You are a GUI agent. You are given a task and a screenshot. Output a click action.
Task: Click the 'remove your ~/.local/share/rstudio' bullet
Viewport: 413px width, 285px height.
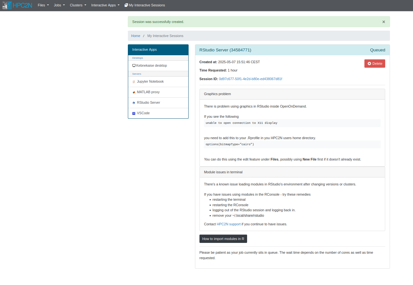point(238,215)
